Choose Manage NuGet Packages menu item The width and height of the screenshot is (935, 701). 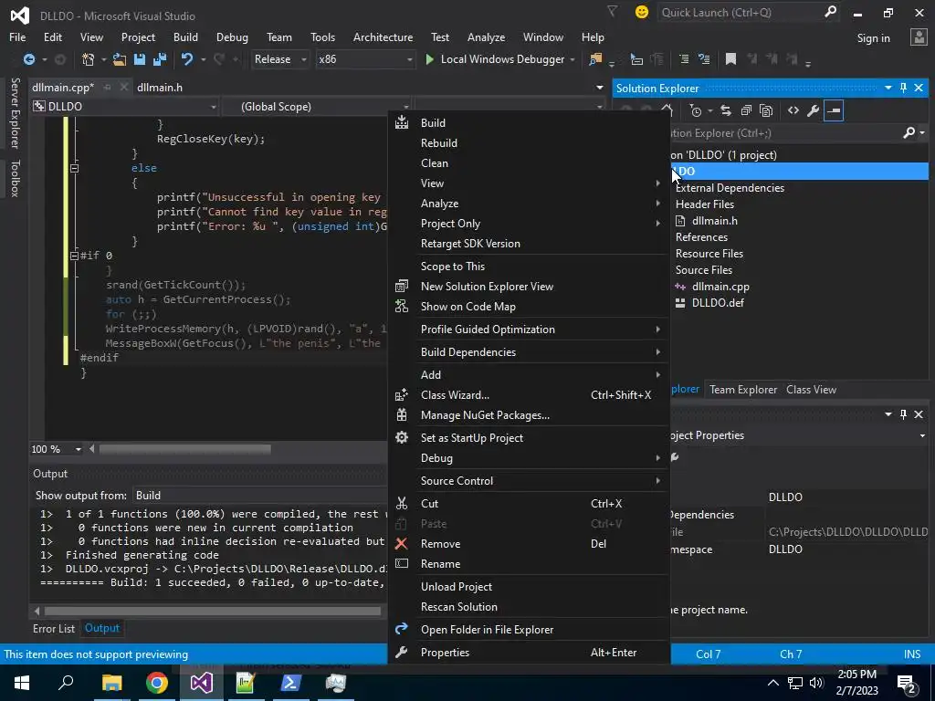pos(529,415)
